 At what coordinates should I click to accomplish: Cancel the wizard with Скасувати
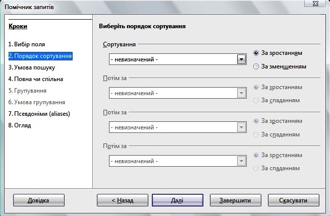(x=292, y=200)
